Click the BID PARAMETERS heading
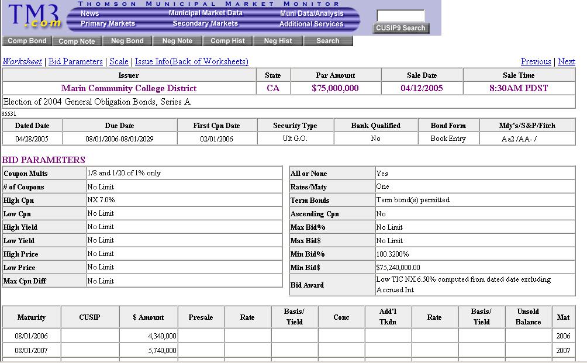This screenshot has width=587, height=363. [43, 160]
